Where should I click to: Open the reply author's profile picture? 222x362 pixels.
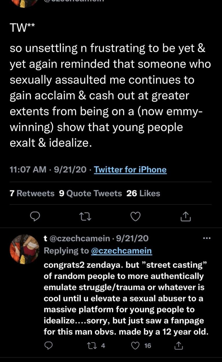24,249
